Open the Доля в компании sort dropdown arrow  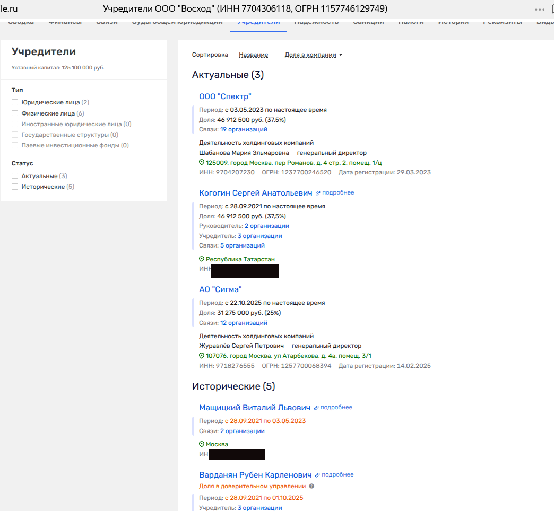click(x=341, y=55)
